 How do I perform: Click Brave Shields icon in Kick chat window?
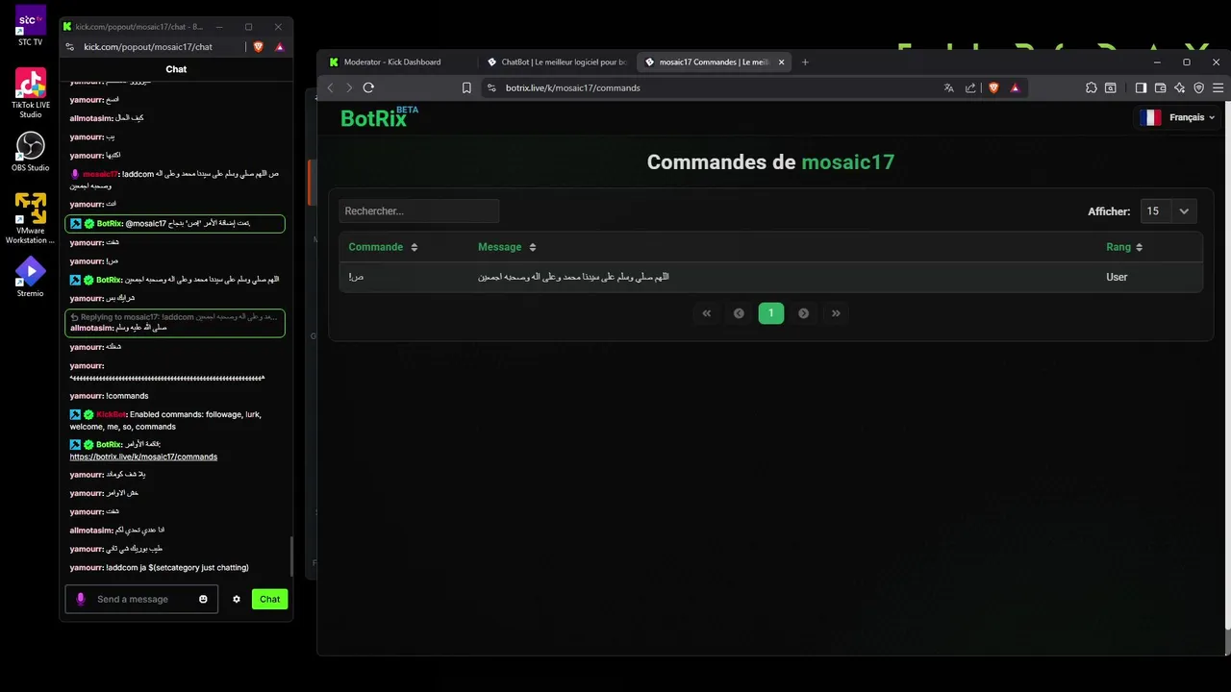pyautogui.click(x=258, y=46)
